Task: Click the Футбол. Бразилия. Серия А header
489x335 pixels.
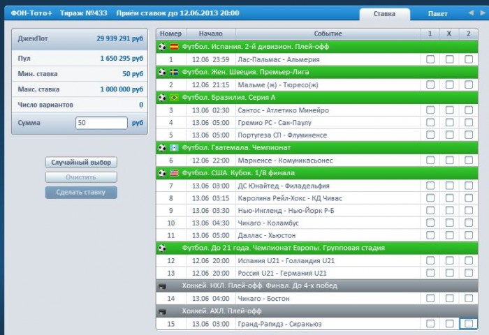Action: pyautogui.click(x=317, y=98)
